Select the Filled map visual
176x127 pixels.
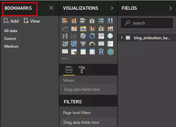pos(65,44)
